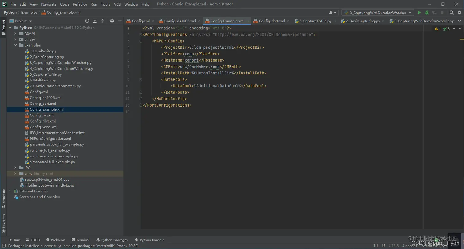The height and width of the screenshot is (249, 464).
Task: Open Project panel options gear
Action: click(112, 21)
